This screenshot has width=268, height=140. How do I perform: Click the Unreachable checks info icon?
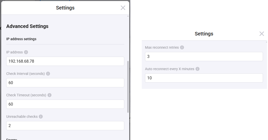point(41,117)
